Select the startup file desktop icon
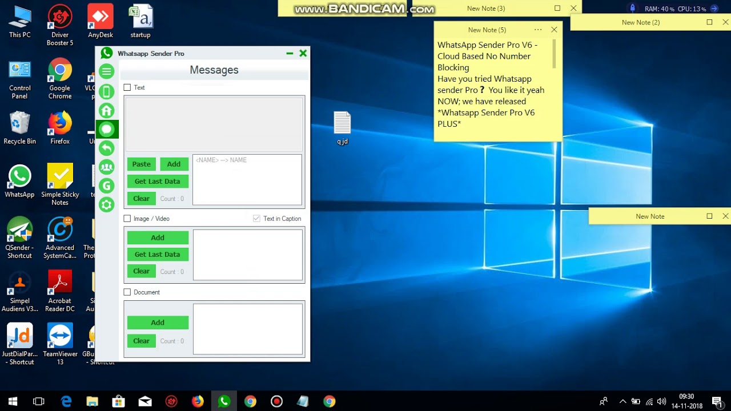Screen dimensions: 731x411 tap(140, 22)
